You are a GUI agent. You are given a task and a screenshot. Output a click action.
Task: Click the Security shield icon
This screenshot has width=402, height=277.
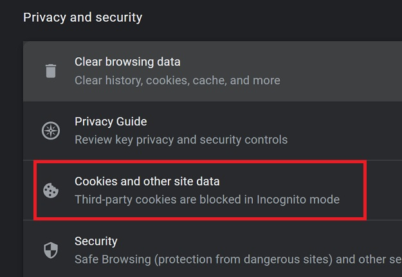(50, 250)
